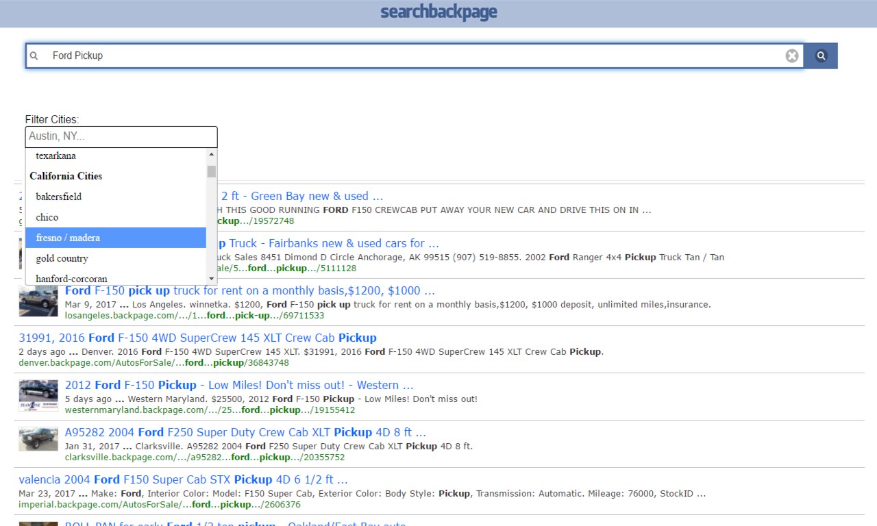877x526 pixels.
Task: Click thumbnail of 2004 Ford F250 listing
Action: (x=38, y=439)
